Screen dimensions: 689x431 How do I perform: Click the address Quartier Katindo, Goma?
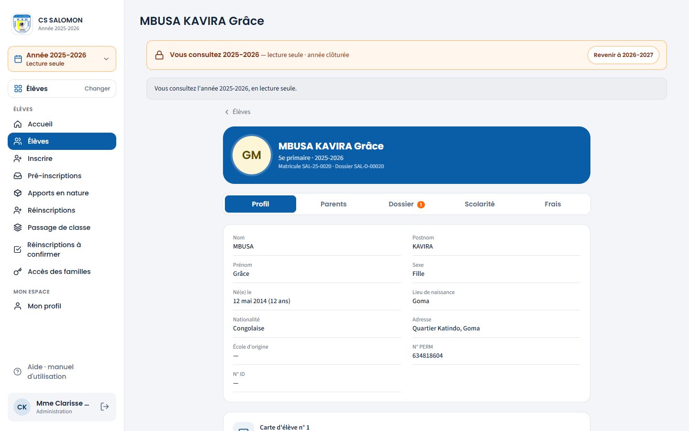click(x=446, y=329)
